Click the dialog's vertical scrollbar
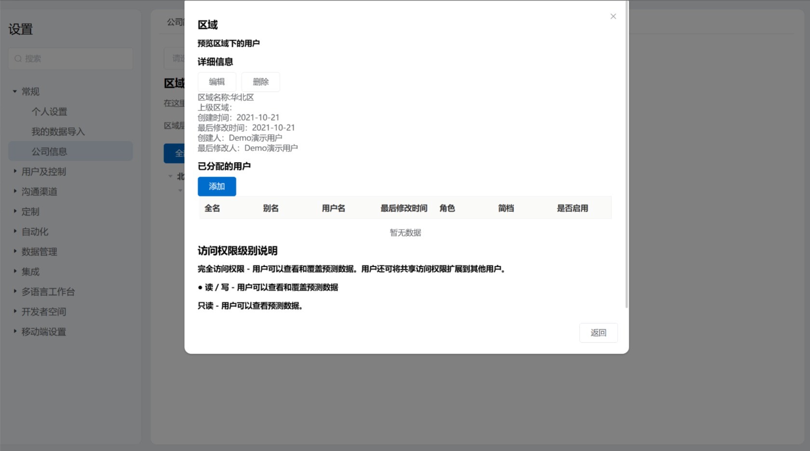The image size is (810, 451). [626, 154]
